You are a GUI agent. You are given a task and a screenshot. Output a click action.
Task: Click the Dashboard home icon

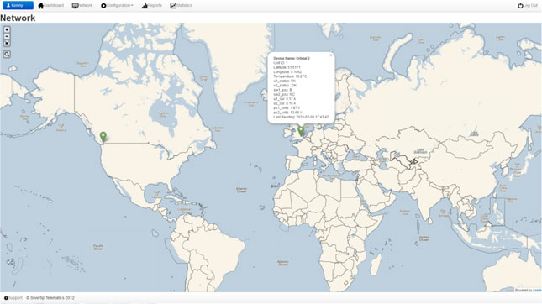[41, 6]
